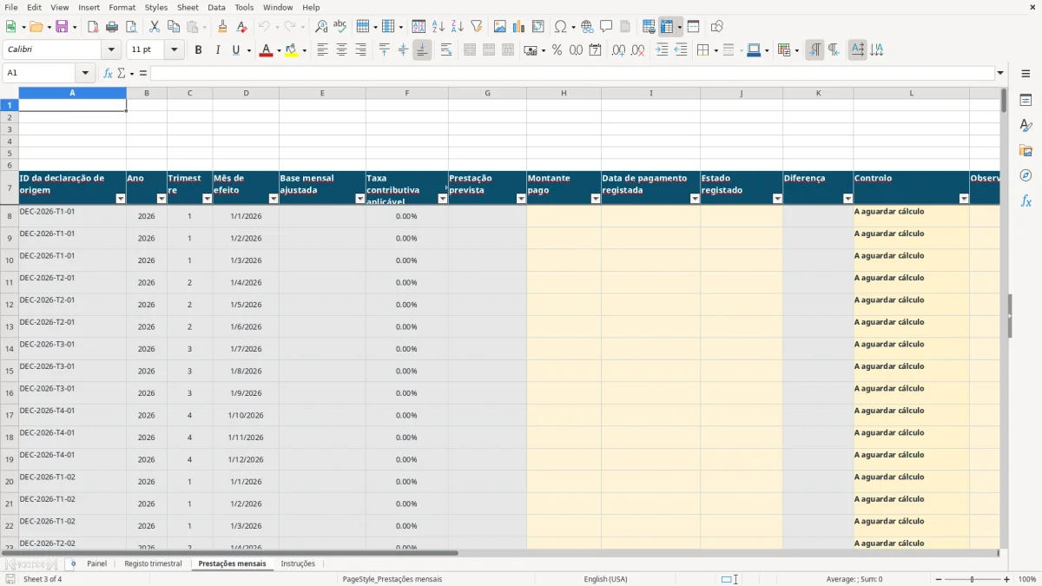Open the filter dropdown for Ano column

pos(161,199)
